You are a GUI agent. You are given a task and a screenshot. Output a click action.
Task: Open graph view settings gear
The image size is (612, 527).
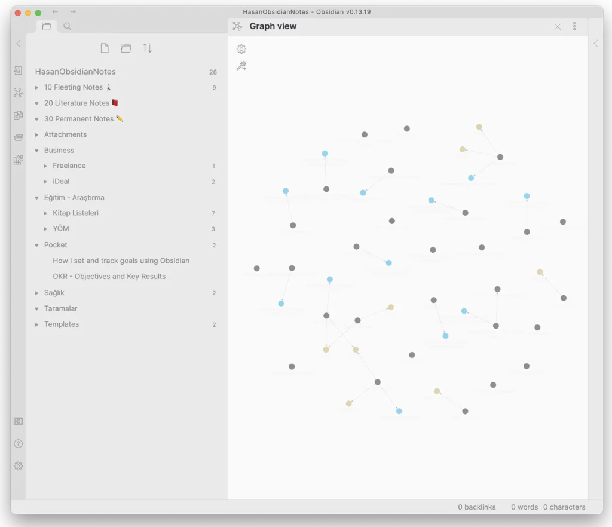tap(241, 49)
